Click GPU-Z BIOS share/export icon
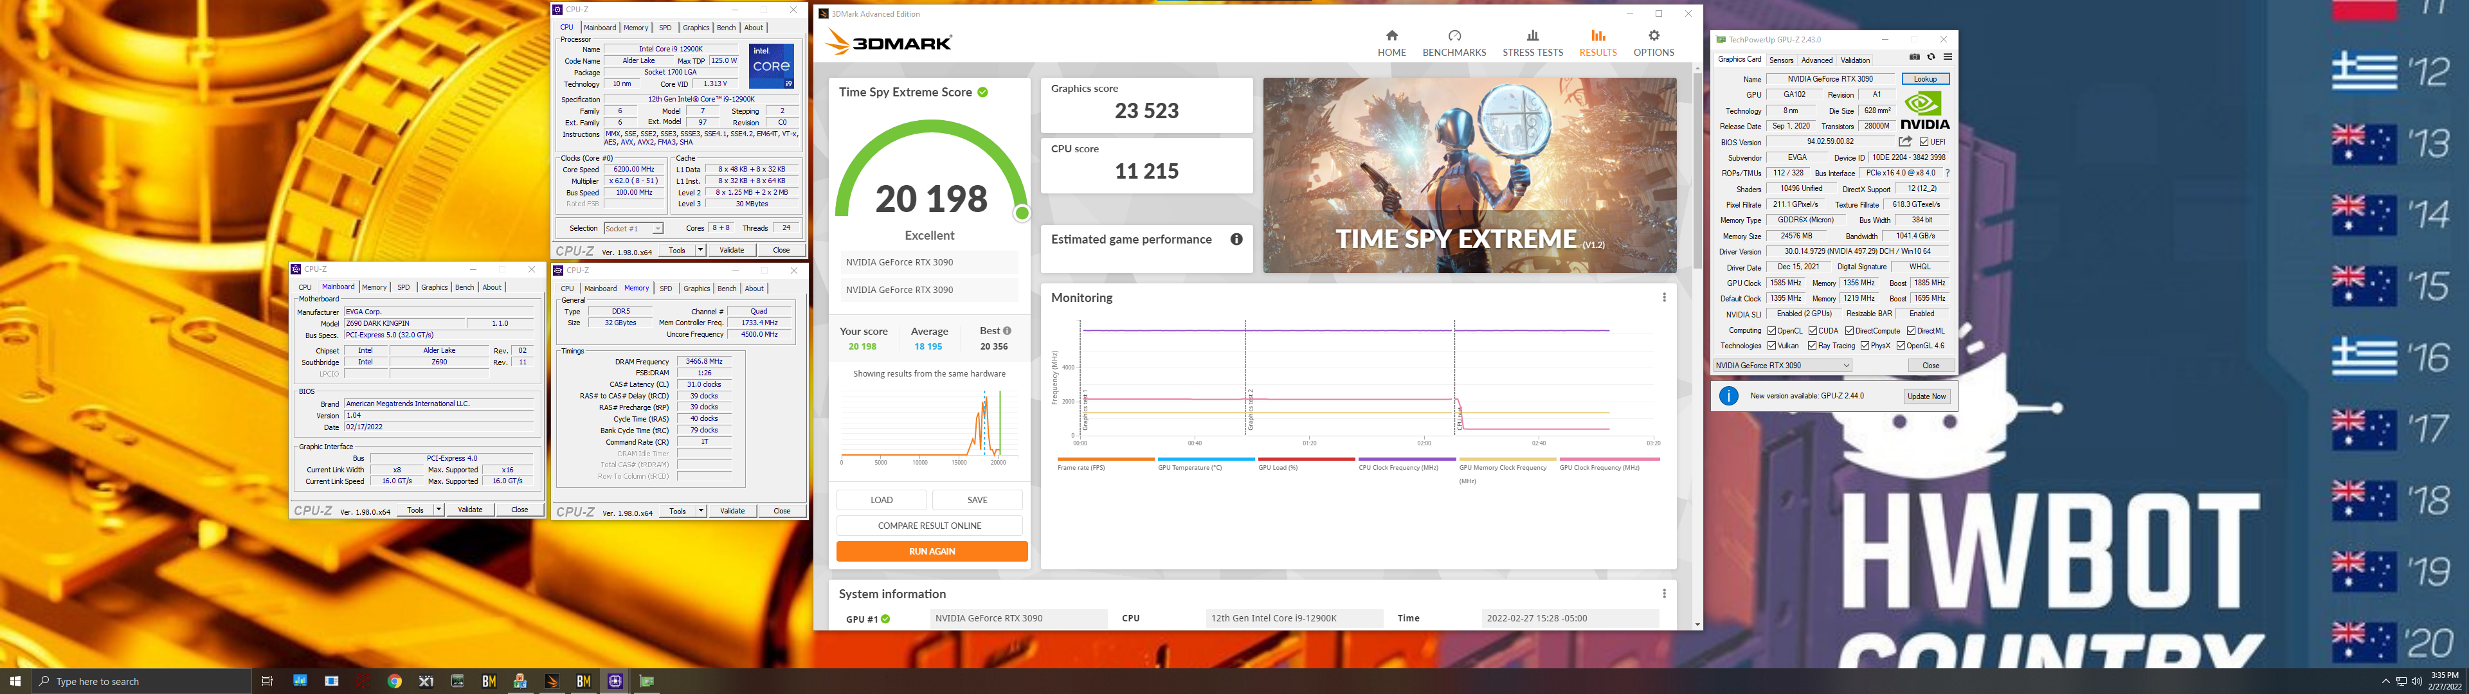This screenshot has height=694, width=2469. click(x=1904, y=142)
